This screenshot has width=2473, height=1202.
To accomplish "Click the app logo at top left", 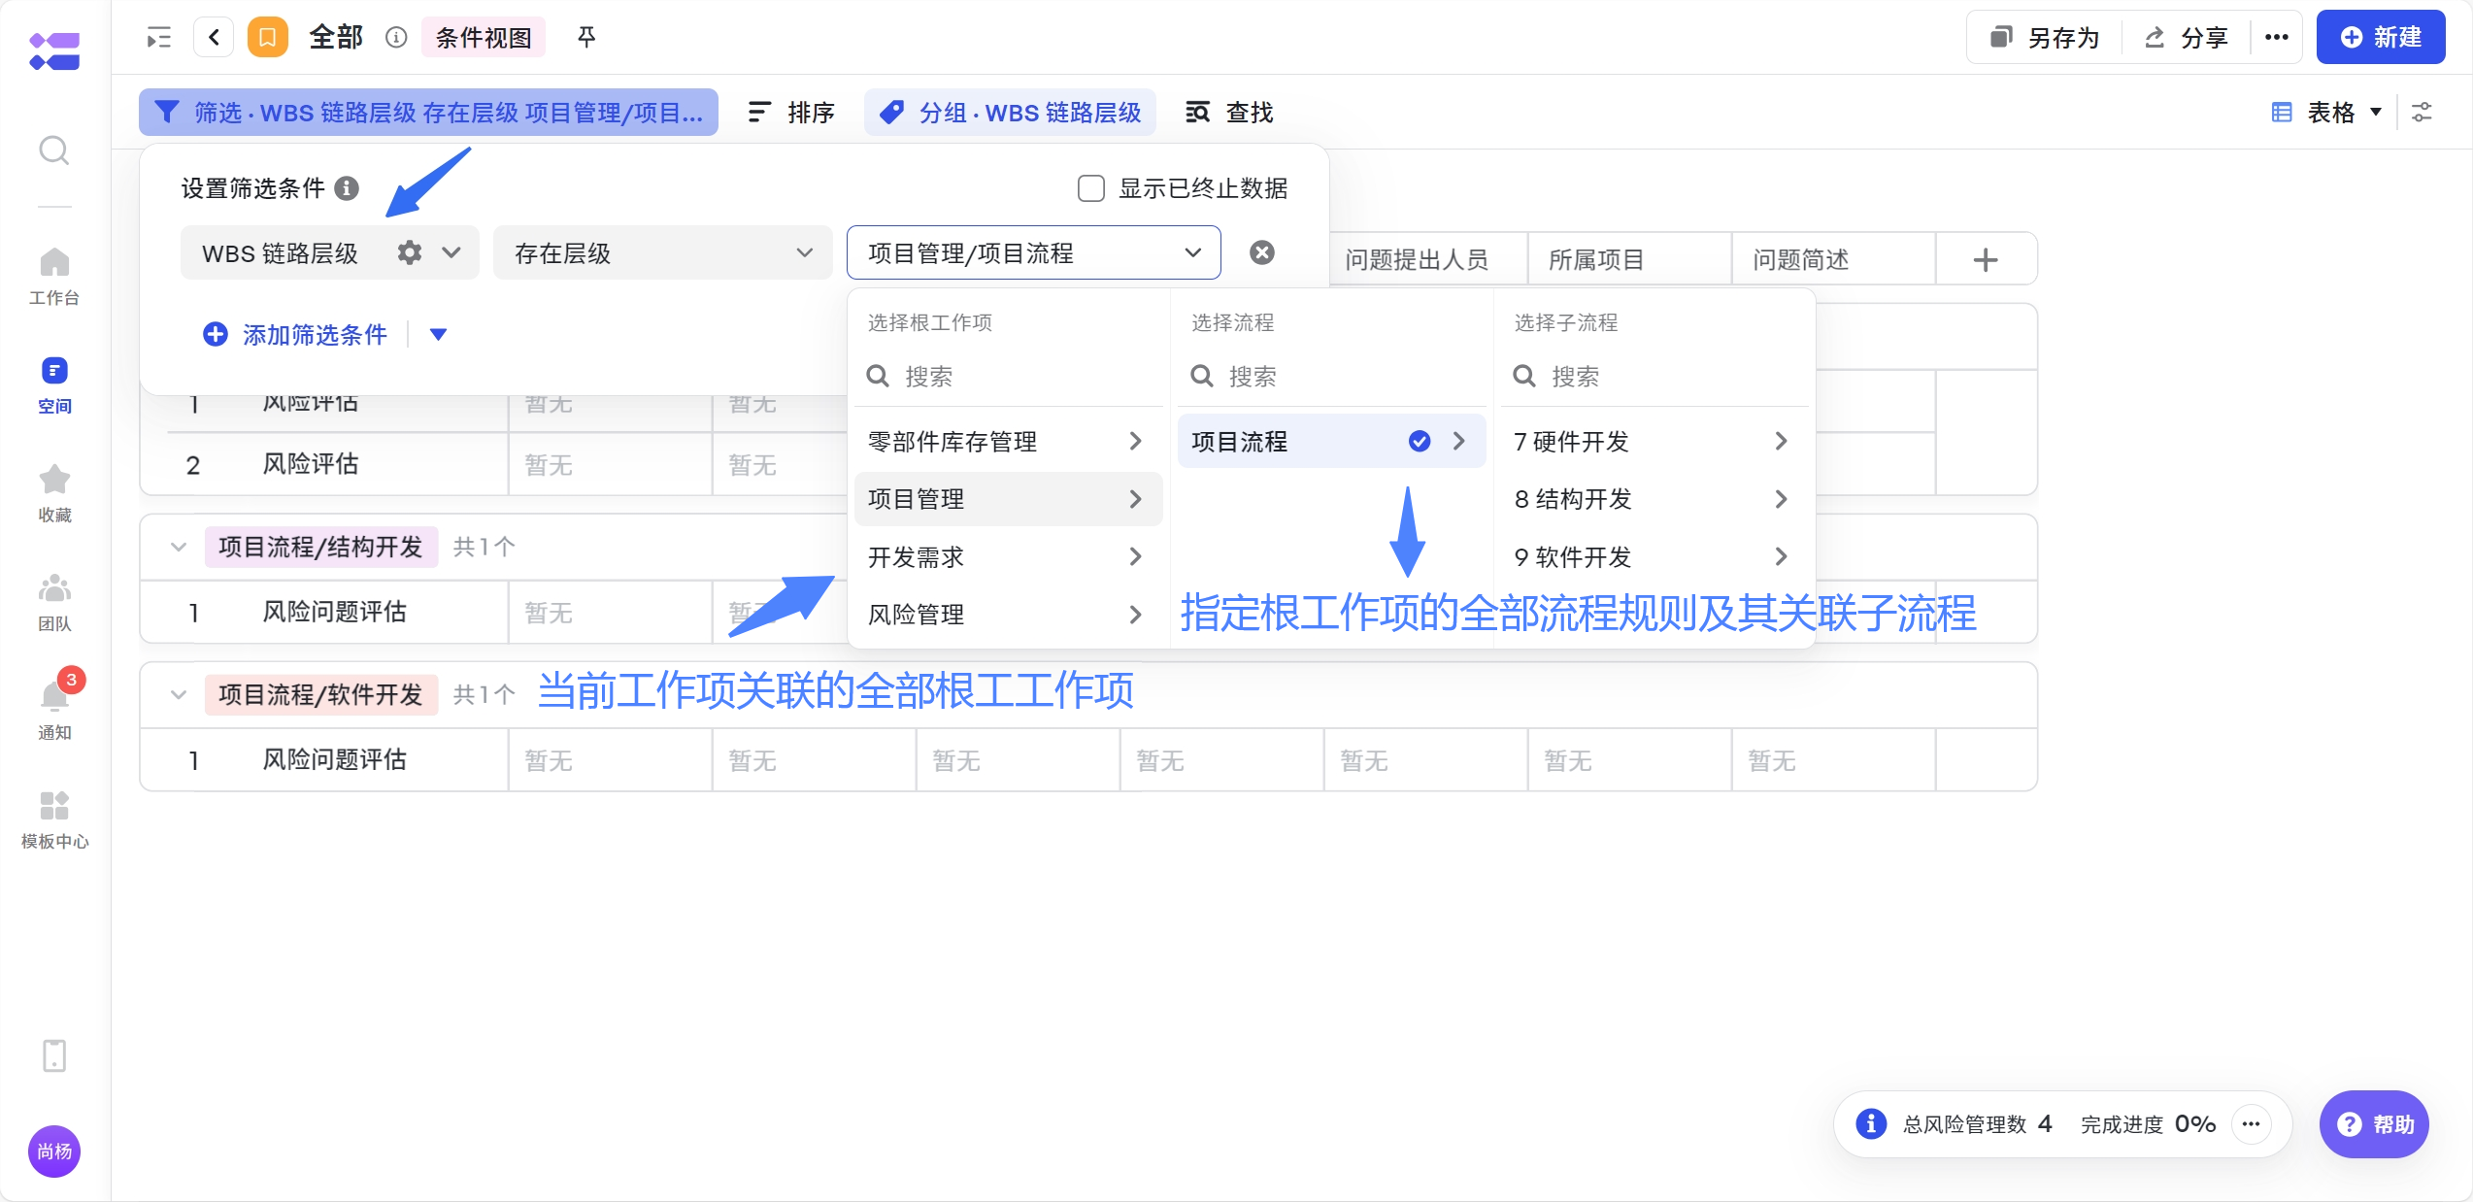I will pyautogui.click(x=54, y=50).
